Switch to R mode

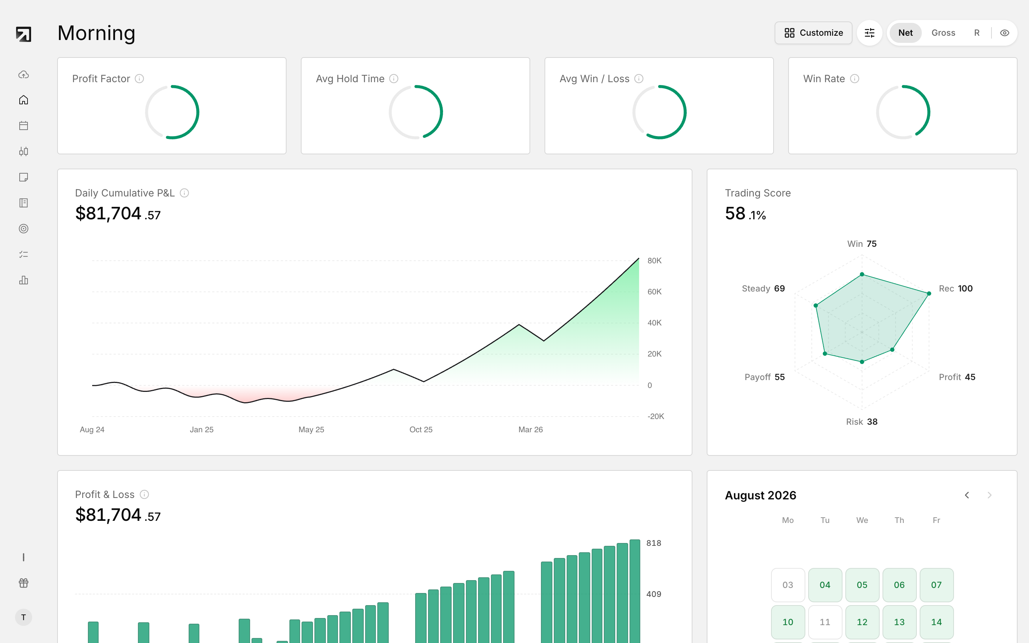pos(977,33)
